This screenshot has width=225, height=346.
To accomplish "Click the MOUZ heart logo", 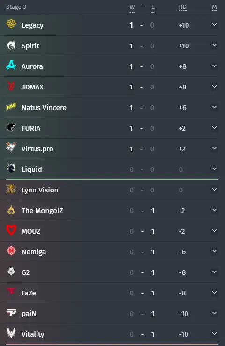I will [11, 230].
